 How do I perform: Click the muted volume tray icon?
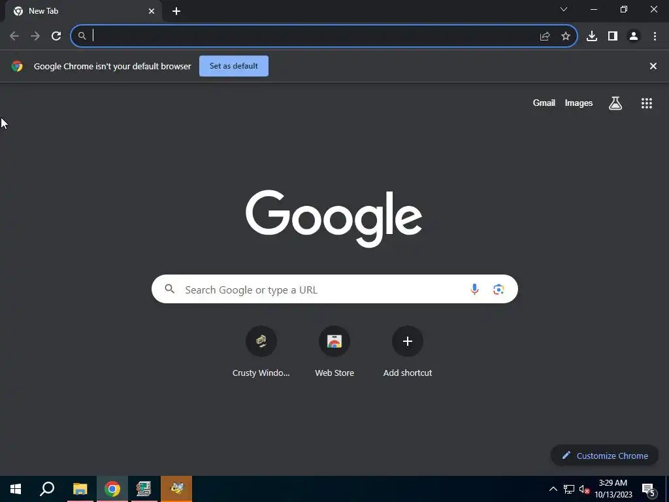pyautogui.click(x=584, y=489)
